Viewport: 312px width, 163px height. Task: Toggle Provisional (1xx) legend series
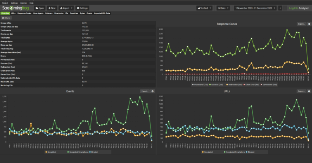(200, 85)
